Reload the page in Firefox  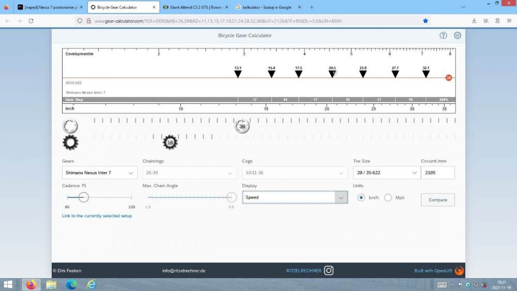pos(31,21)
